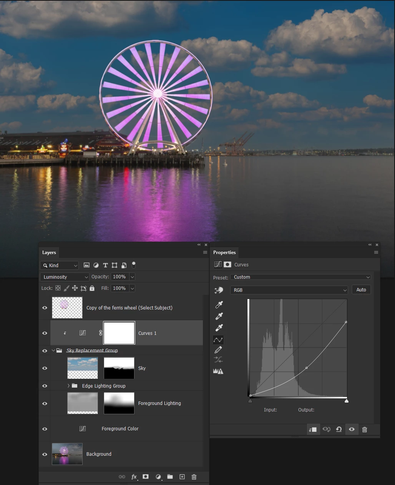Open the RGB channel dropdown

click(289, 290)
